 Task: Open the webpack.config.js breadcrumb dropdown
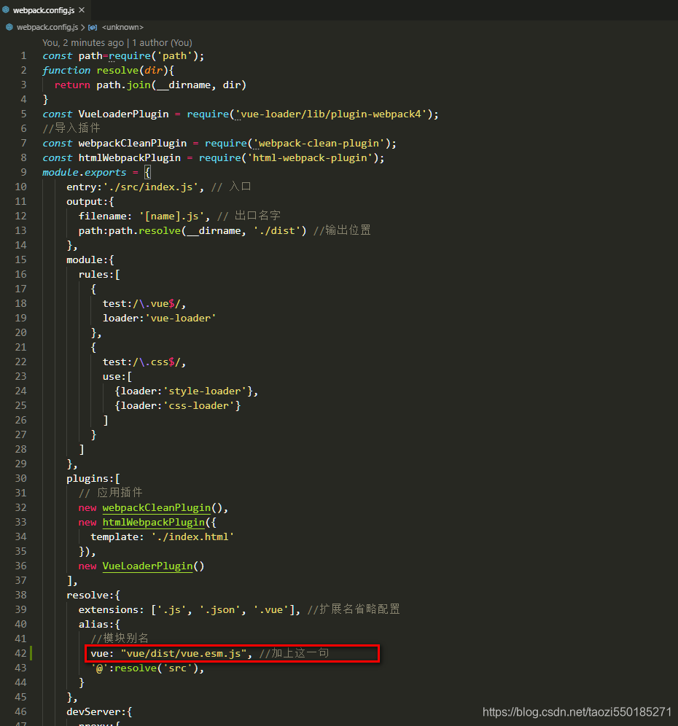coord(46,26)
